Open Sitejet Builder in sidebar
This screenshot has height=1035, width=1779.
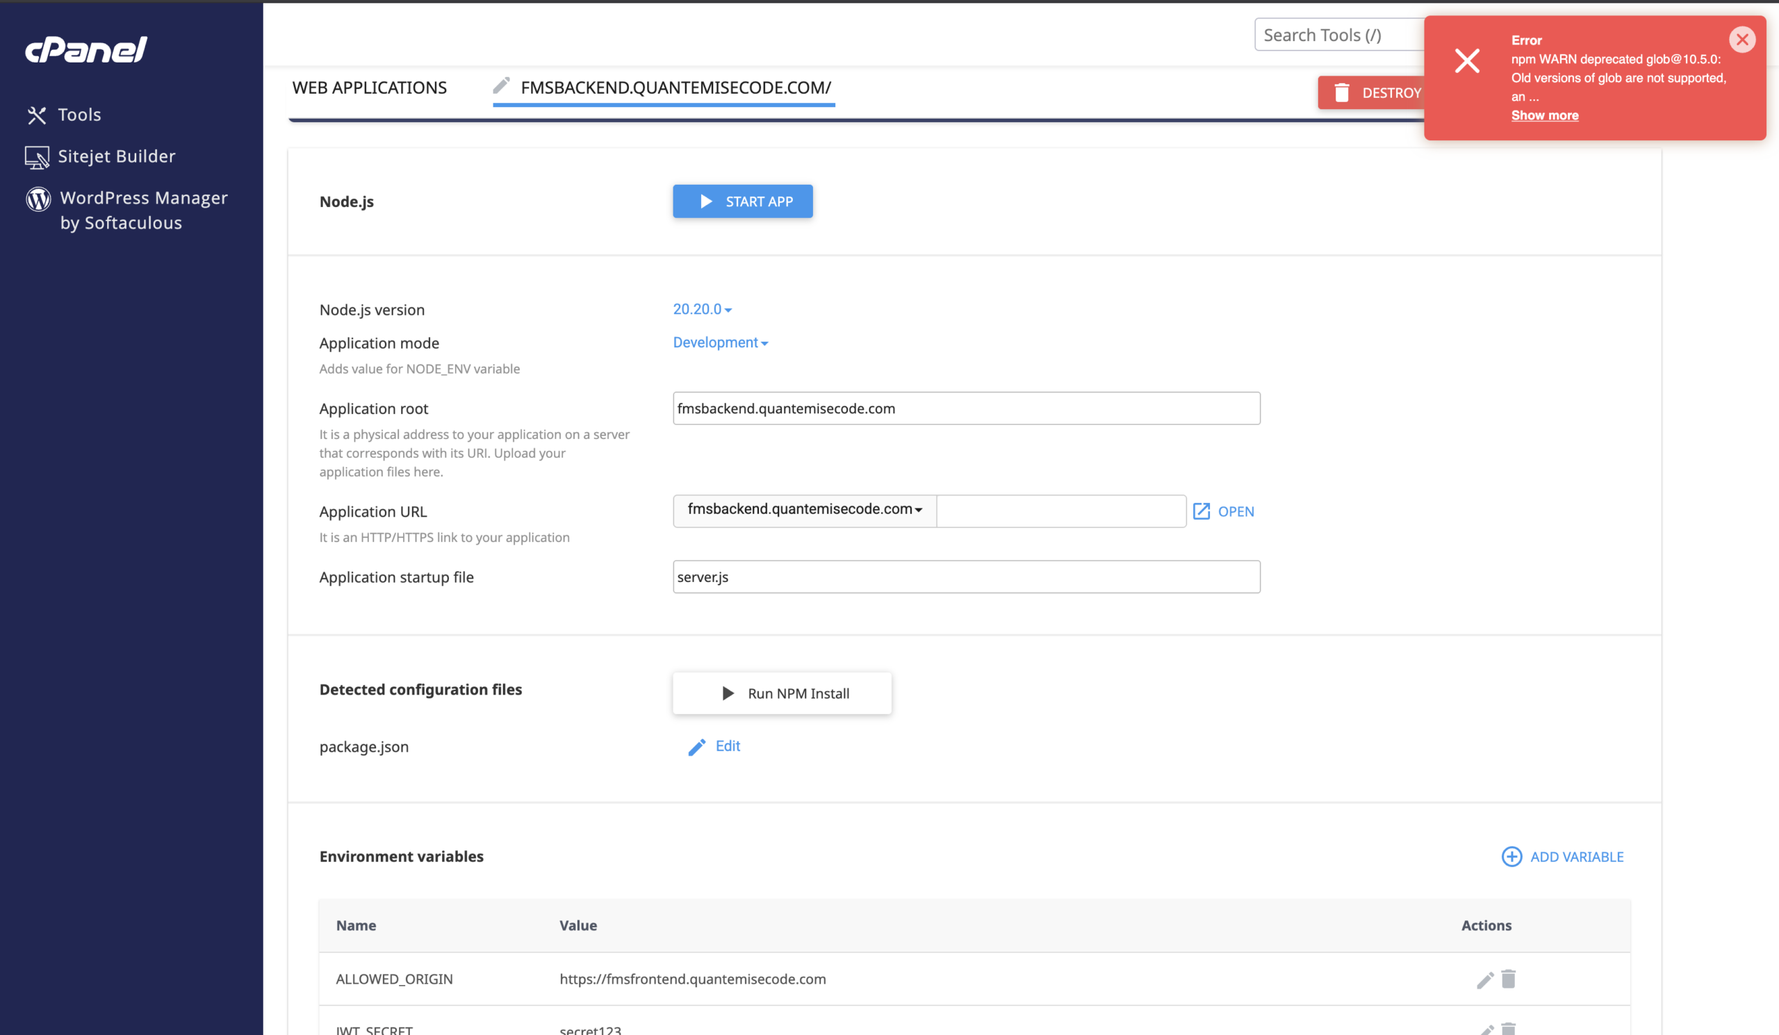[116, 156]
